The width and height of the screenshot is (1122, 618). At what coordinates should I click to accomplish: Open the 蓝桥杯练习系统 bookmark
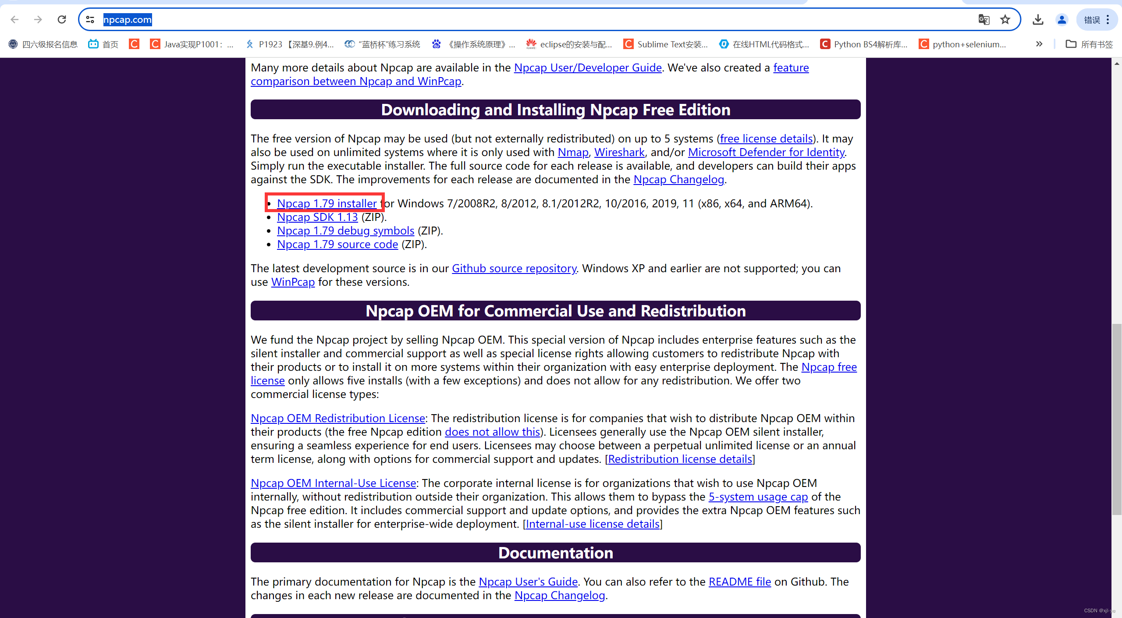[383, 44]
